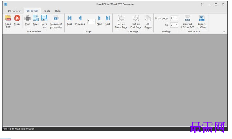232x139 pixels.
Task: Click the Load PDF folder icon
Action: (x=8, y=18)
